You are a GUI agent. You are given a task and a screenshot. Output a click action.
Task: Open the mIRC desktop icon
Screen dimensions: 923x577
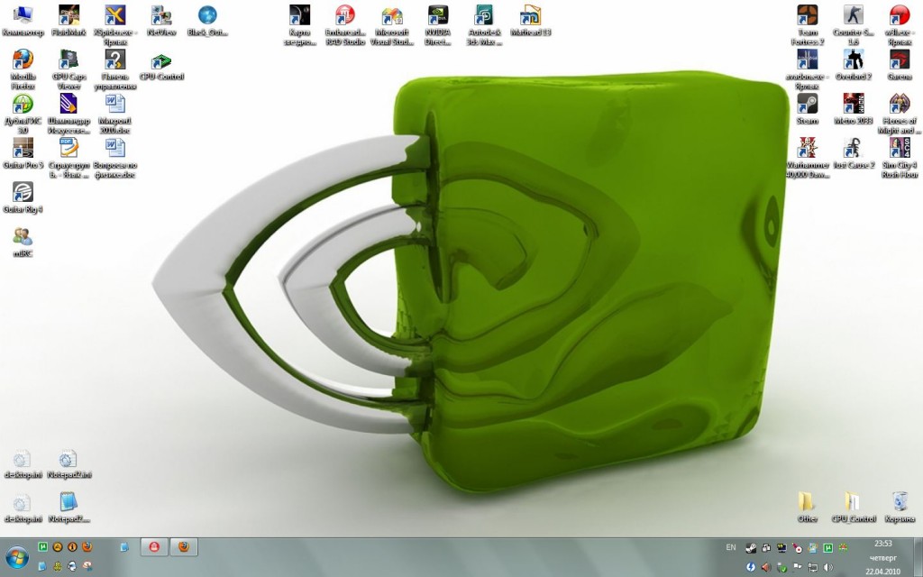pos(23,242)
